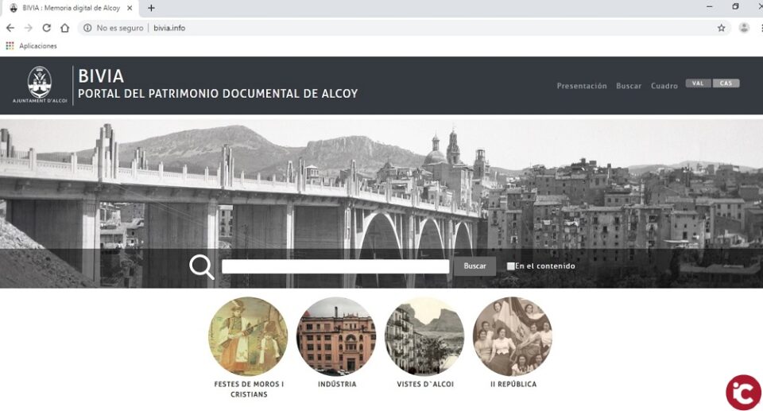Click the 'FESTES DE MOROS I CRISTIANS' label
Image resolution: width=763 pixels, height=411 pixels.
point(249,389)
